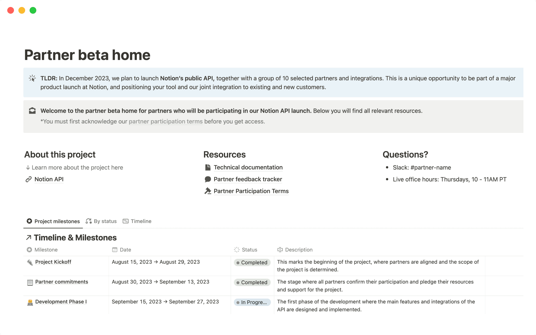Screen dimensions: 536x335
Task: Click the speech bubble icon beside Partner feedback tracker
Action: coord(208,179)
